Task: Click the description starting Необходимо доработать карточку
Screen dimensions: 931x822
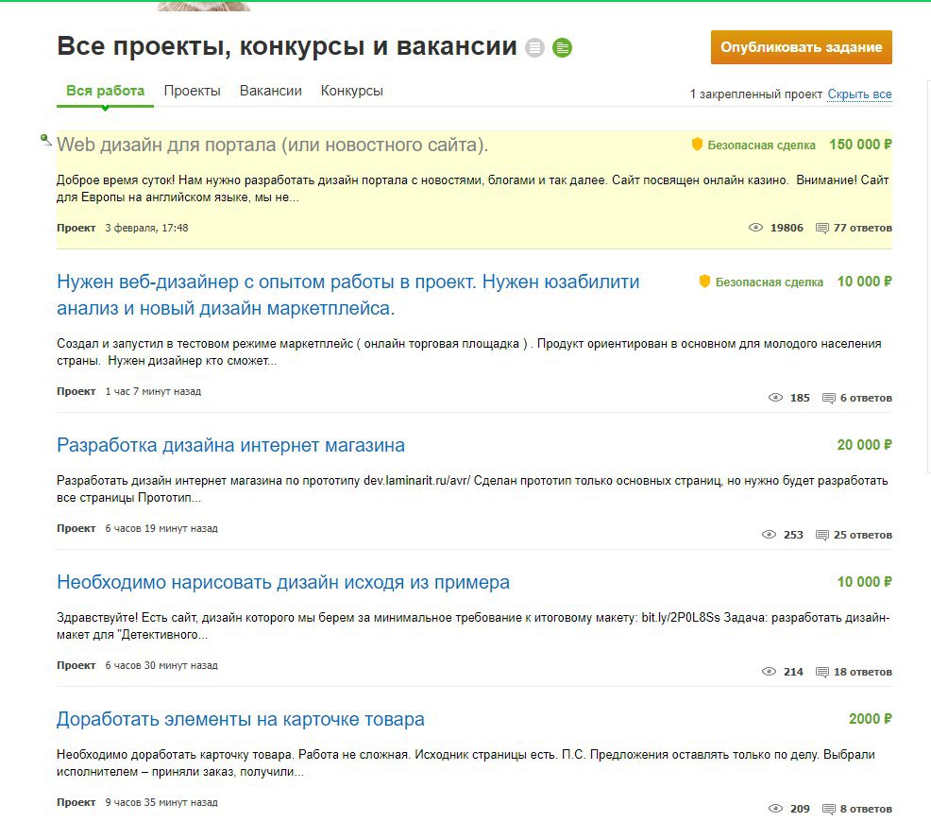Action: (x=465, y=763)
